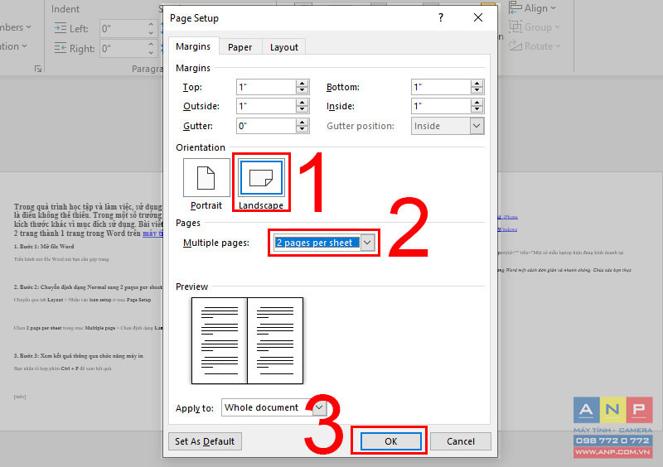The height and width of the screenshot is (467, 663).
Task: Open Page Setup help question mark
Action: (441, 17)
